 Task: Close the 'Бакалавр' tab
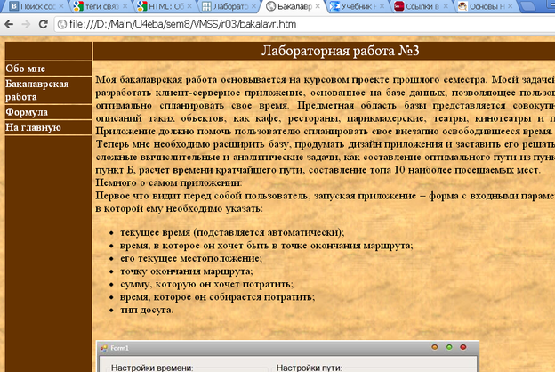pyautogui.click(x=318, y=6)
